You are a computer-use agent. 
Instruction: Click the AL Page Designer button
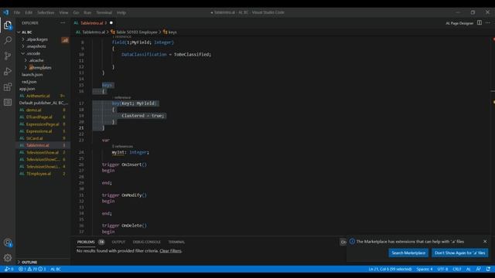point(459,23)
